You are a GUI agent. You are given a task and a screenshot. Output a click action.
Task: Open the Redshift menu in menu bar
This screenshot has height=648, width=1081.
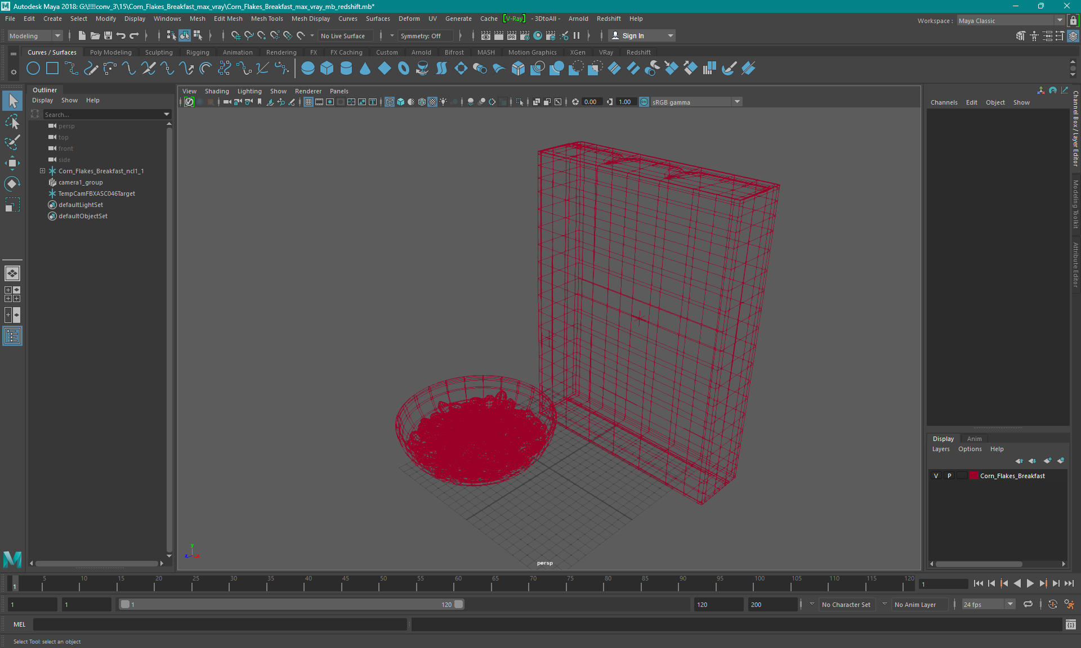[609, 19]
